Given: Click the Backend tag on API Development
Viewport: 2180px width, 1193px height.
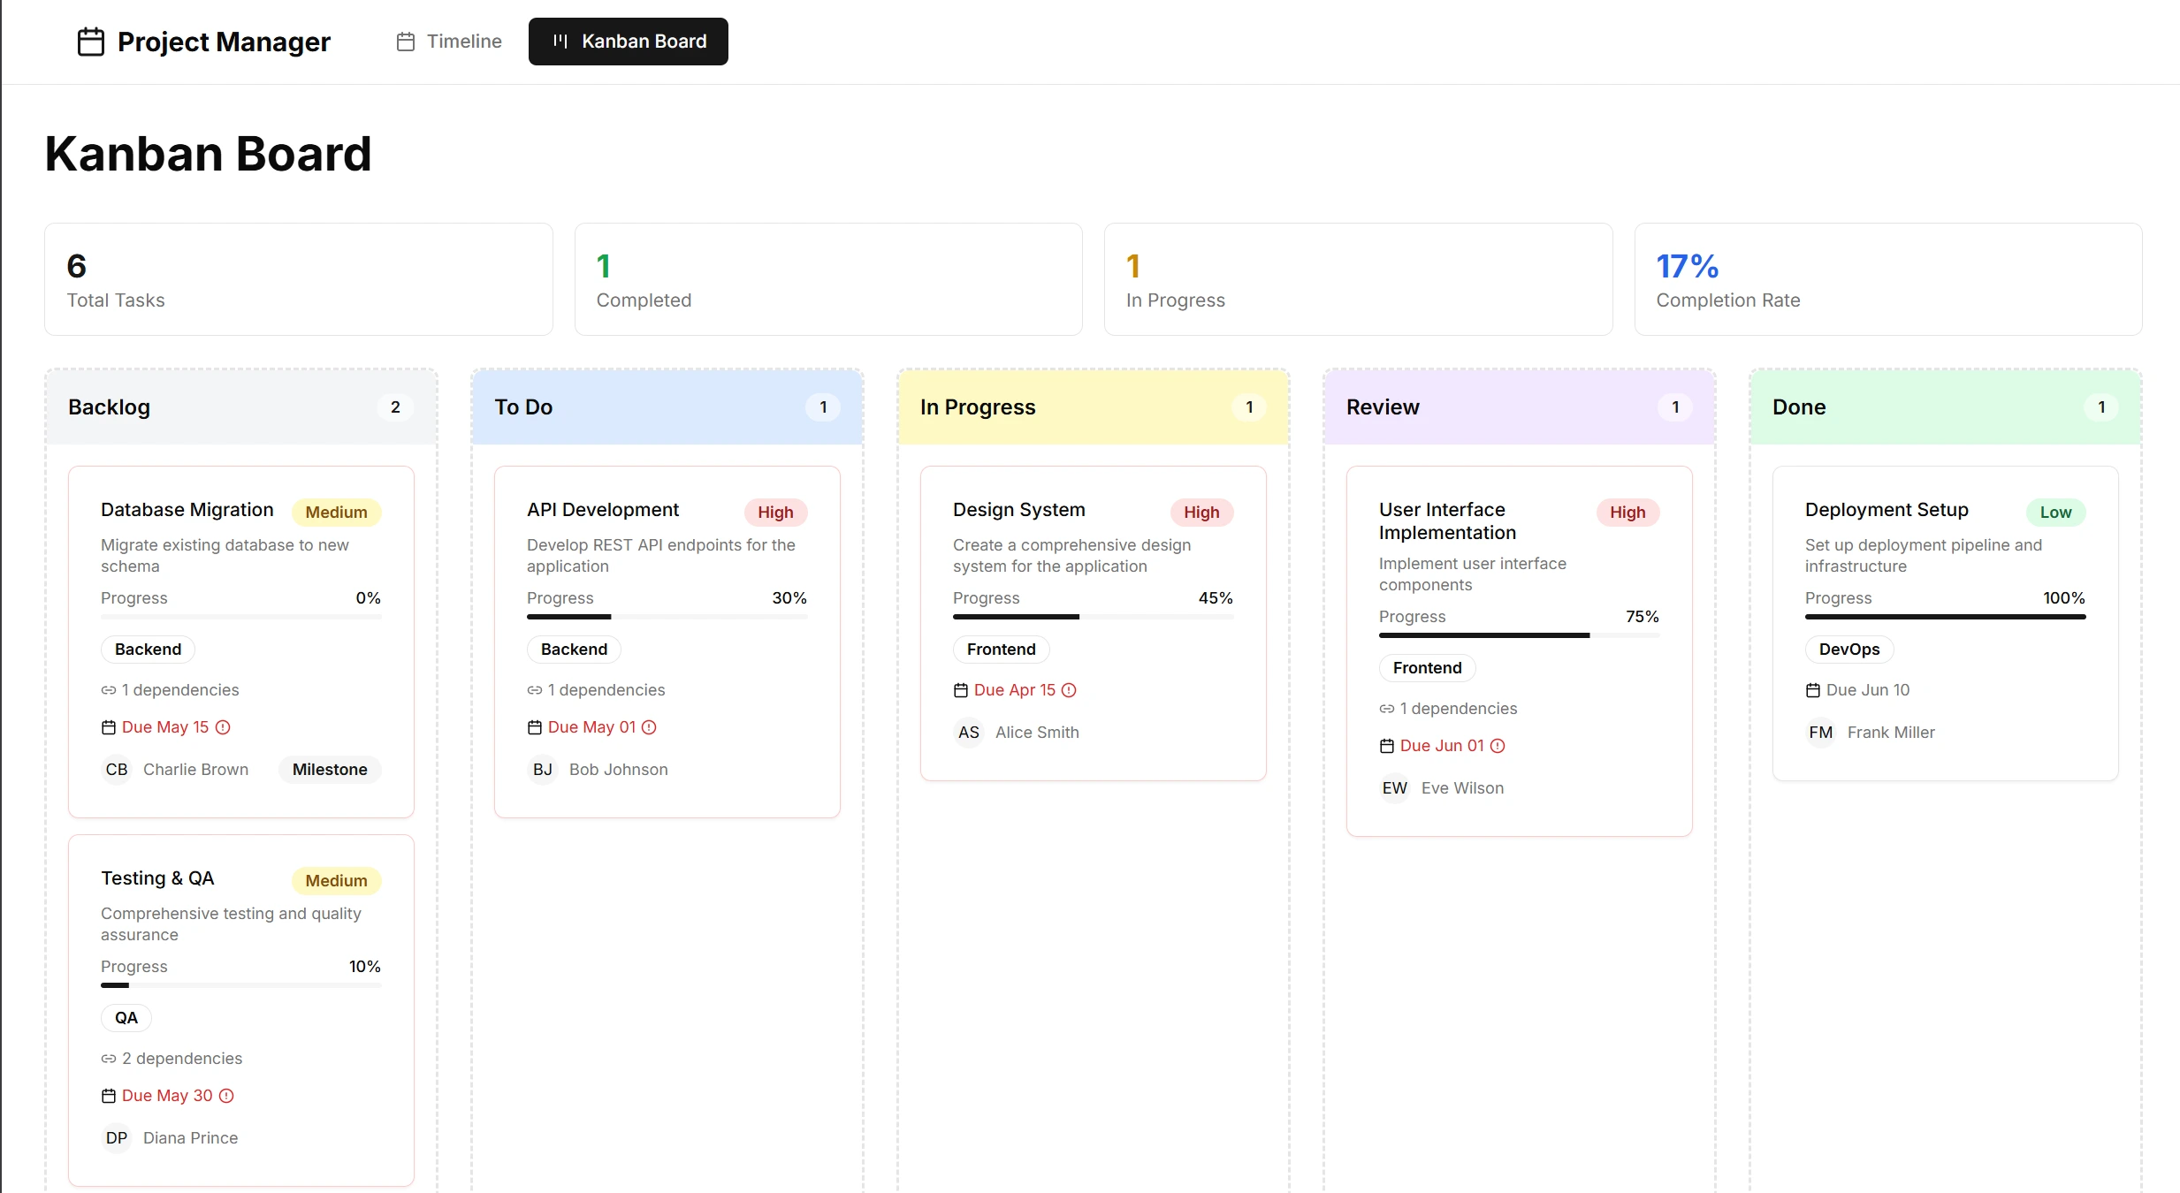Looking at the screenshot, I should pyautogui.click(x=574, y=650).
